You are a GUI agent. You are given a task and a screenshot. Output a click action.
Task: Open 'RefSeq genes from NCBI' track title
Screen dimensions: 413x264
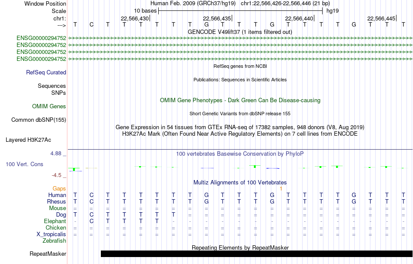[240, 66]
